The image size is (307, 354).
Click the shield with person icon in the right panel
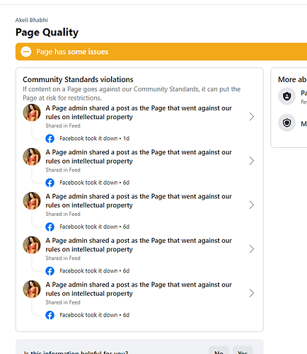286,96
